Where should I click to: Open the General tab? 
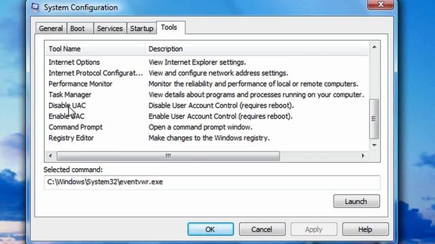coord(51,28)
